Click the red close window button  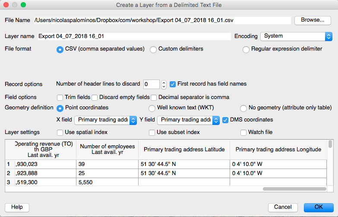6,5
